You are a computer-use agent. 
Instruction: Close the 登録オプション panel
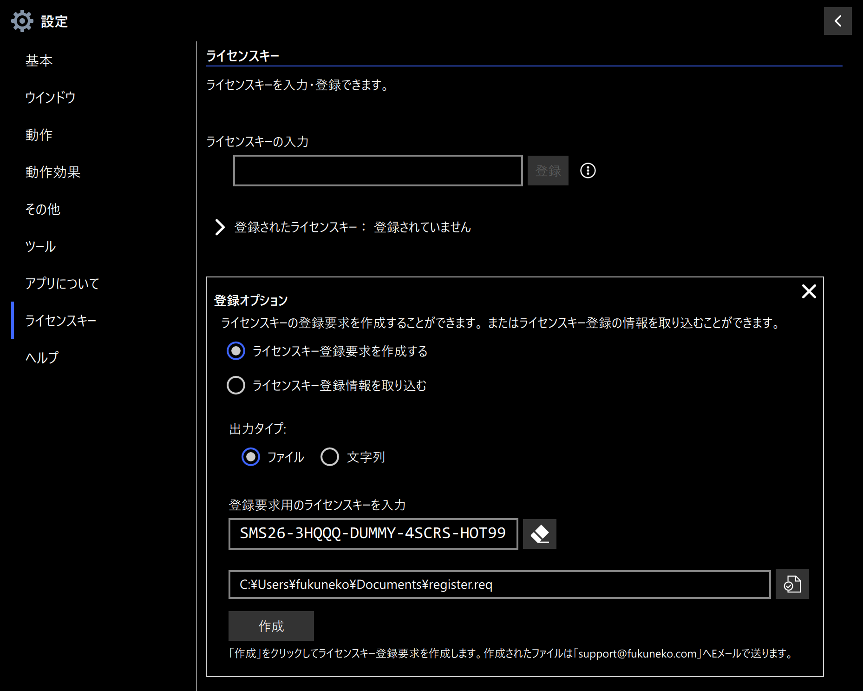809,291
